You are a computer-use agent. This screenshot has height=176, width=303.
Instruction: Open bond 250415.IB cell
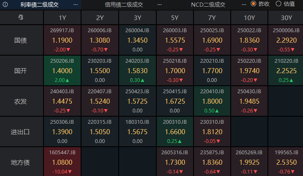click(175, 101)
